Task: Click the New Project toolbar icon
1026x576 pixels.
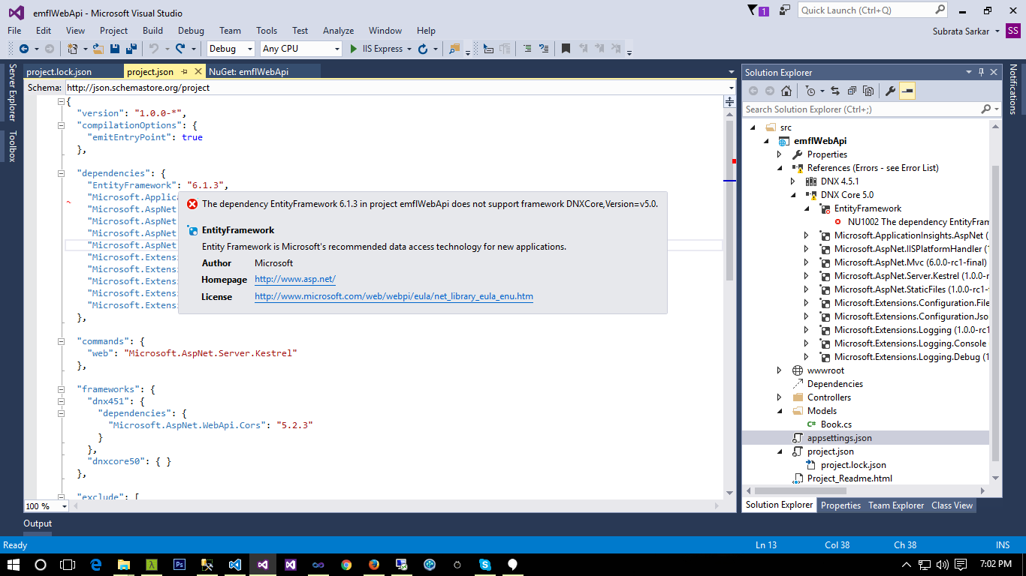Action: (72, 49)
